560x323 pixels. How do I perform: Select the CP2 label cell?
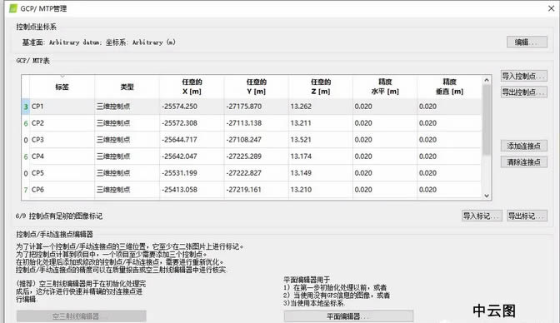62,123
